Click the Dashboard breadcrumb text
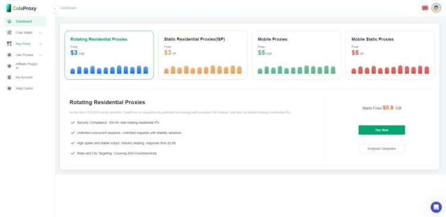This screenshot has width=446, height=217. click(68, 8)
